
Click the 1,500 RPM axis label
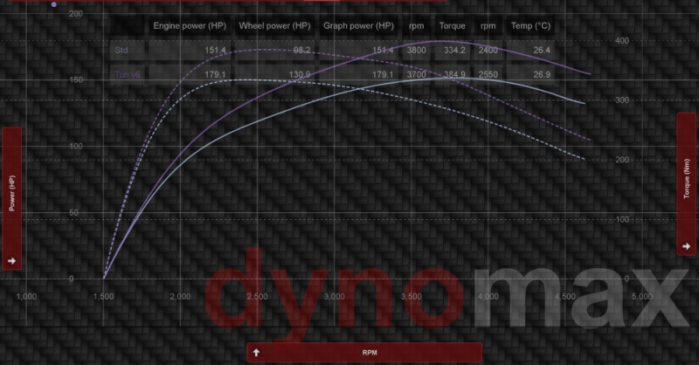104,297
